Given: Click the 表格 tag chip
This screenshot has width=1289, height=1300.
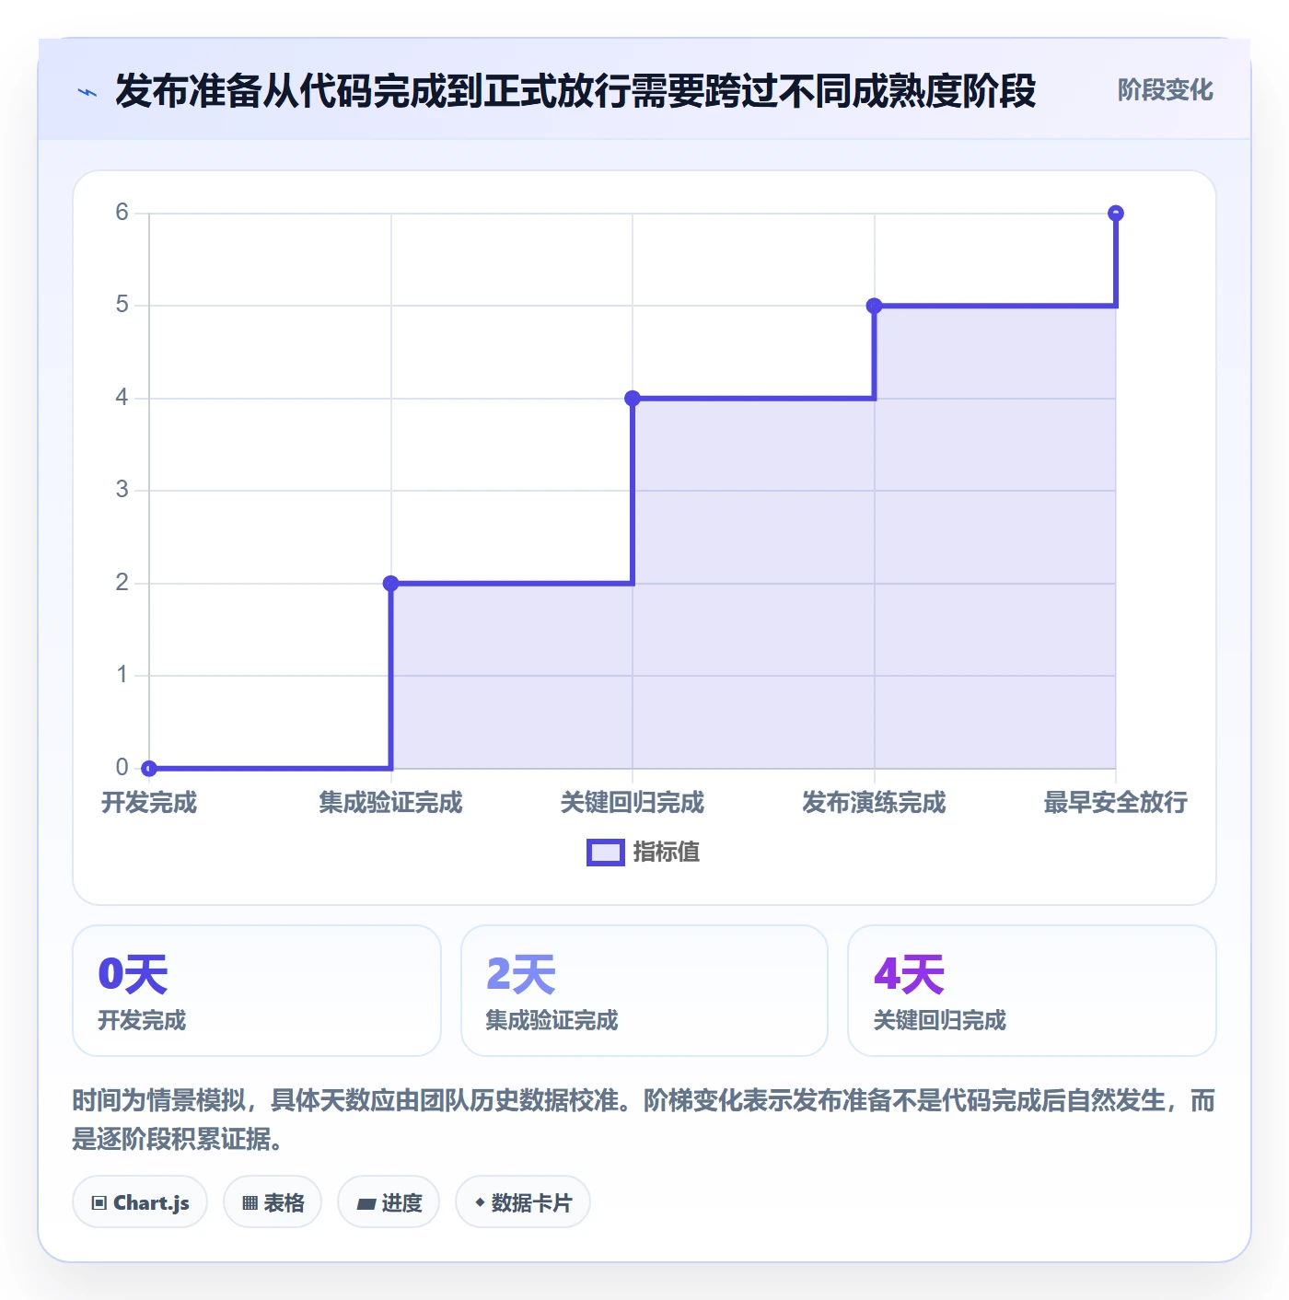Looking at the screenshot, I should pos(273,1201).
